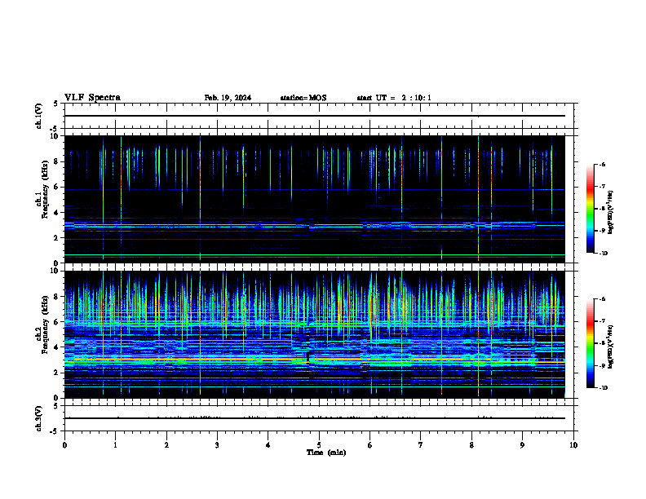Click the ch.1 frequency axis tick "6"
Image resolution: width=646 pixels, height=499 pixels.
pyautogui.click(x=57, y=187)
